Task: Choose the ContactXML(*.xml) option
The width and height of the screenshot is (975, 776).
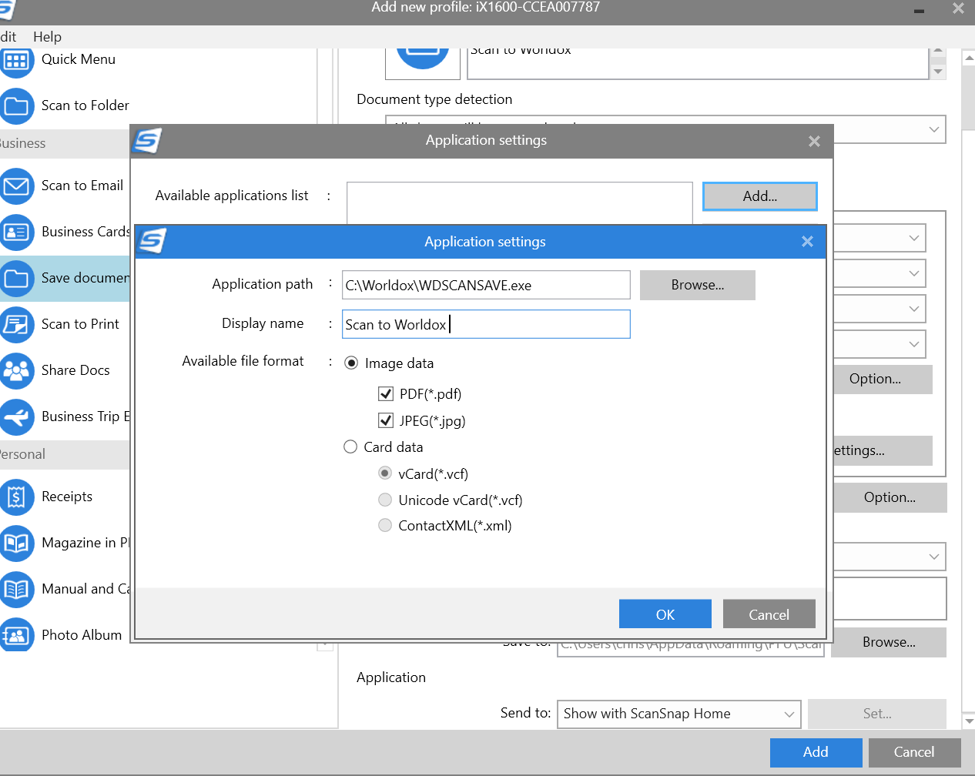Action: [385, 525]
